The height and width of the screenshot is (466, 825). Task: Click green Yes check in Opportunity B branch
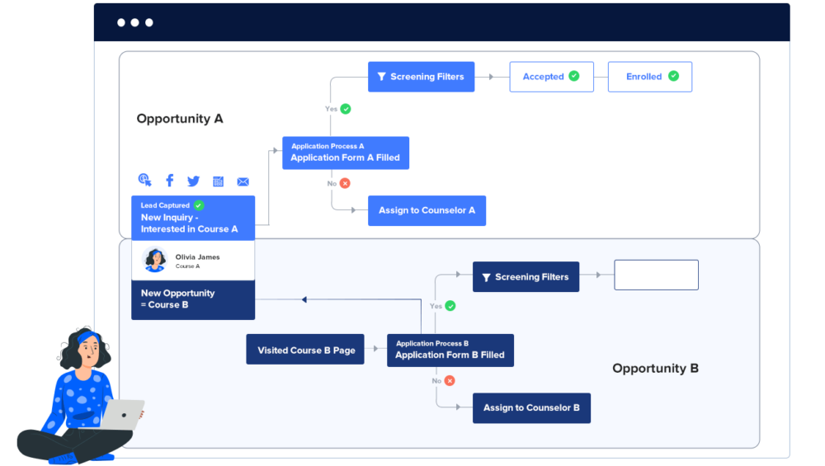point(450,306)
